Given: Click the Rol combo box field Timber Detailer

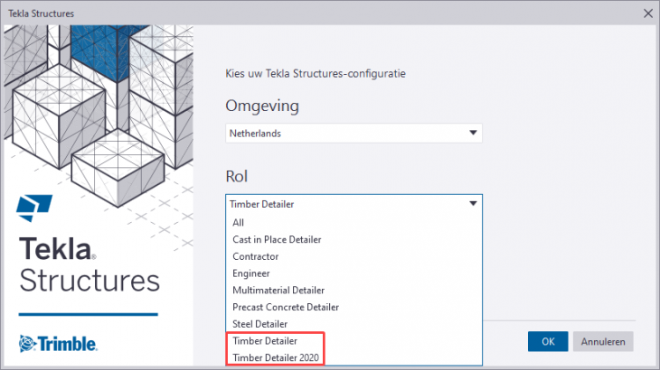Looking at the screenshot, I should pos(354,204).
